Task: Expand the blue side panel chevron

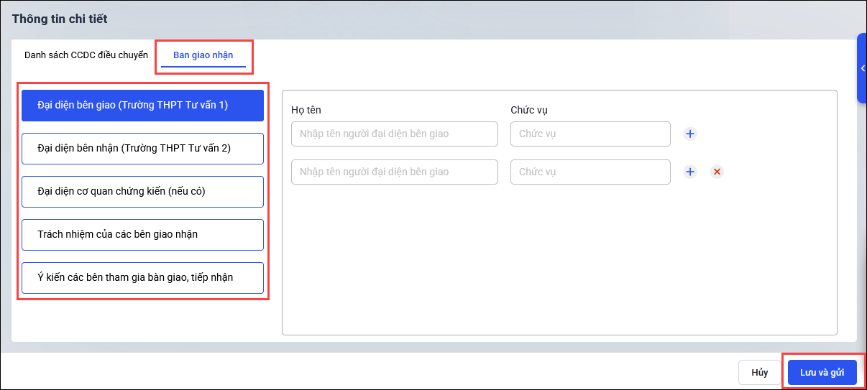Action: pyautogui.click(x=862, y=68)
